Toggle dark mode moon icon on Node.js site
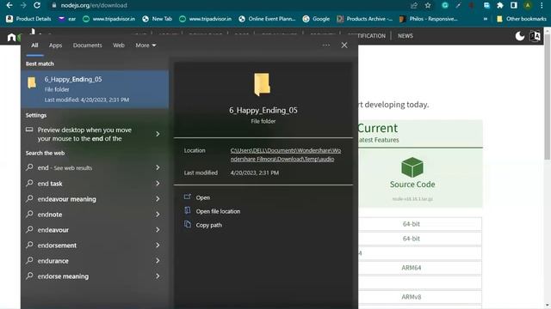The width and height of the screenshot is (551, 309). click(520, 36)
